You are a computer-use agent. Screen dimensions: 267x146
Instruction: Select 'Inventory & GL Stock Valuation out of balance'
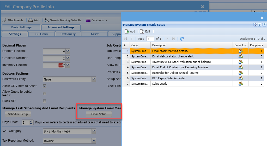coord(193,62)
